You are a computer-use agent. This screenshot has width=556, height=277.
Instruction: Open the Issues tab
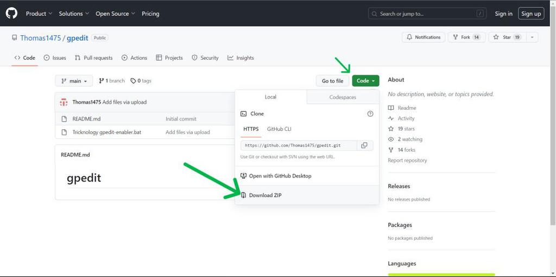tap(55, 58)
